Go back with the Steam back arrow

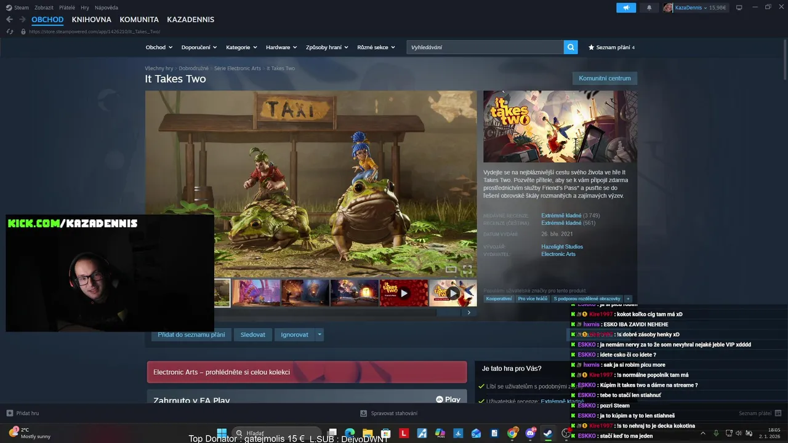(x=9, y=20)
